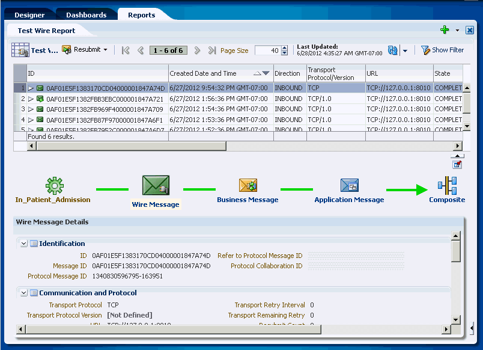The image size is (483, 350).
Task: Click the URL column header
Action: tap(399, 73)
